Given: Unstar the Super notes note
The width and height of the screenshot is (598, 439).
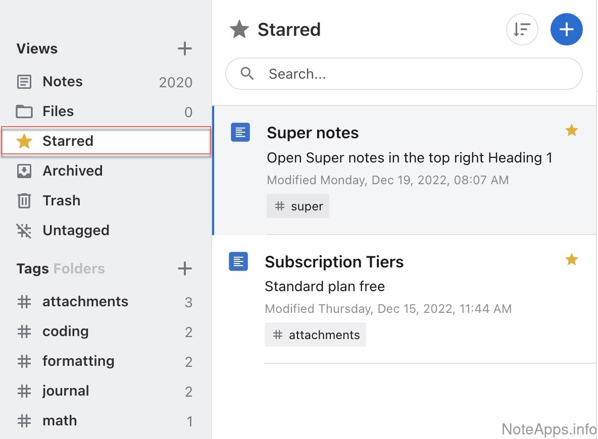Looking at the screenshot, I should click(571, 131).
